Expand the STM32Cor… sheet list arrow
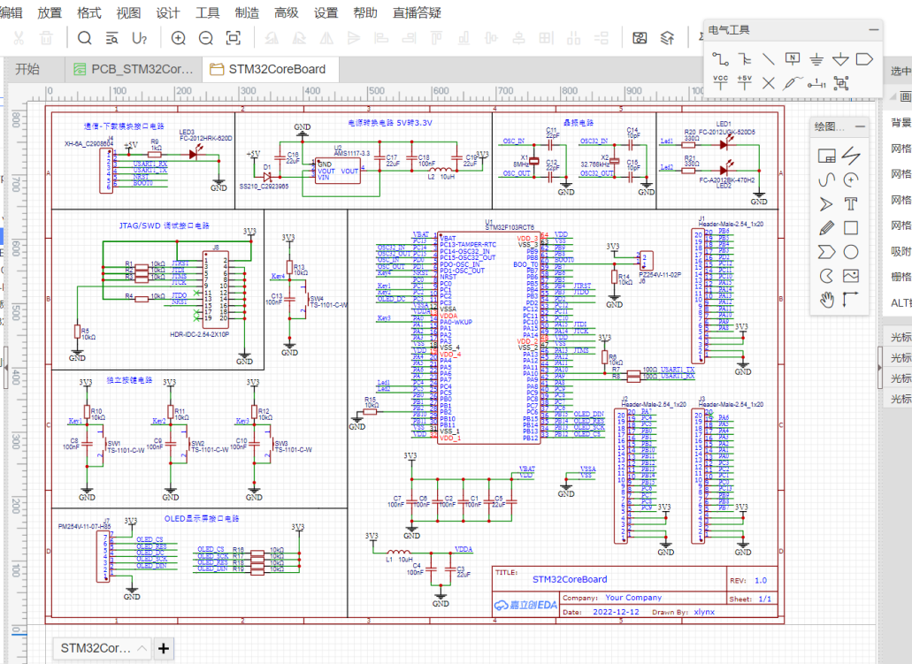 click(141, 648)
